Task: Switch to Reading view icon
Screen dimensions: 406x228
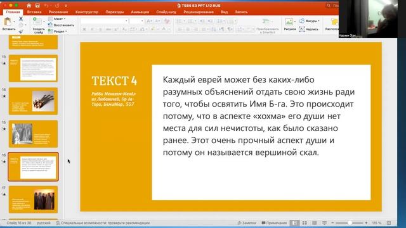Action: [315, 223]
